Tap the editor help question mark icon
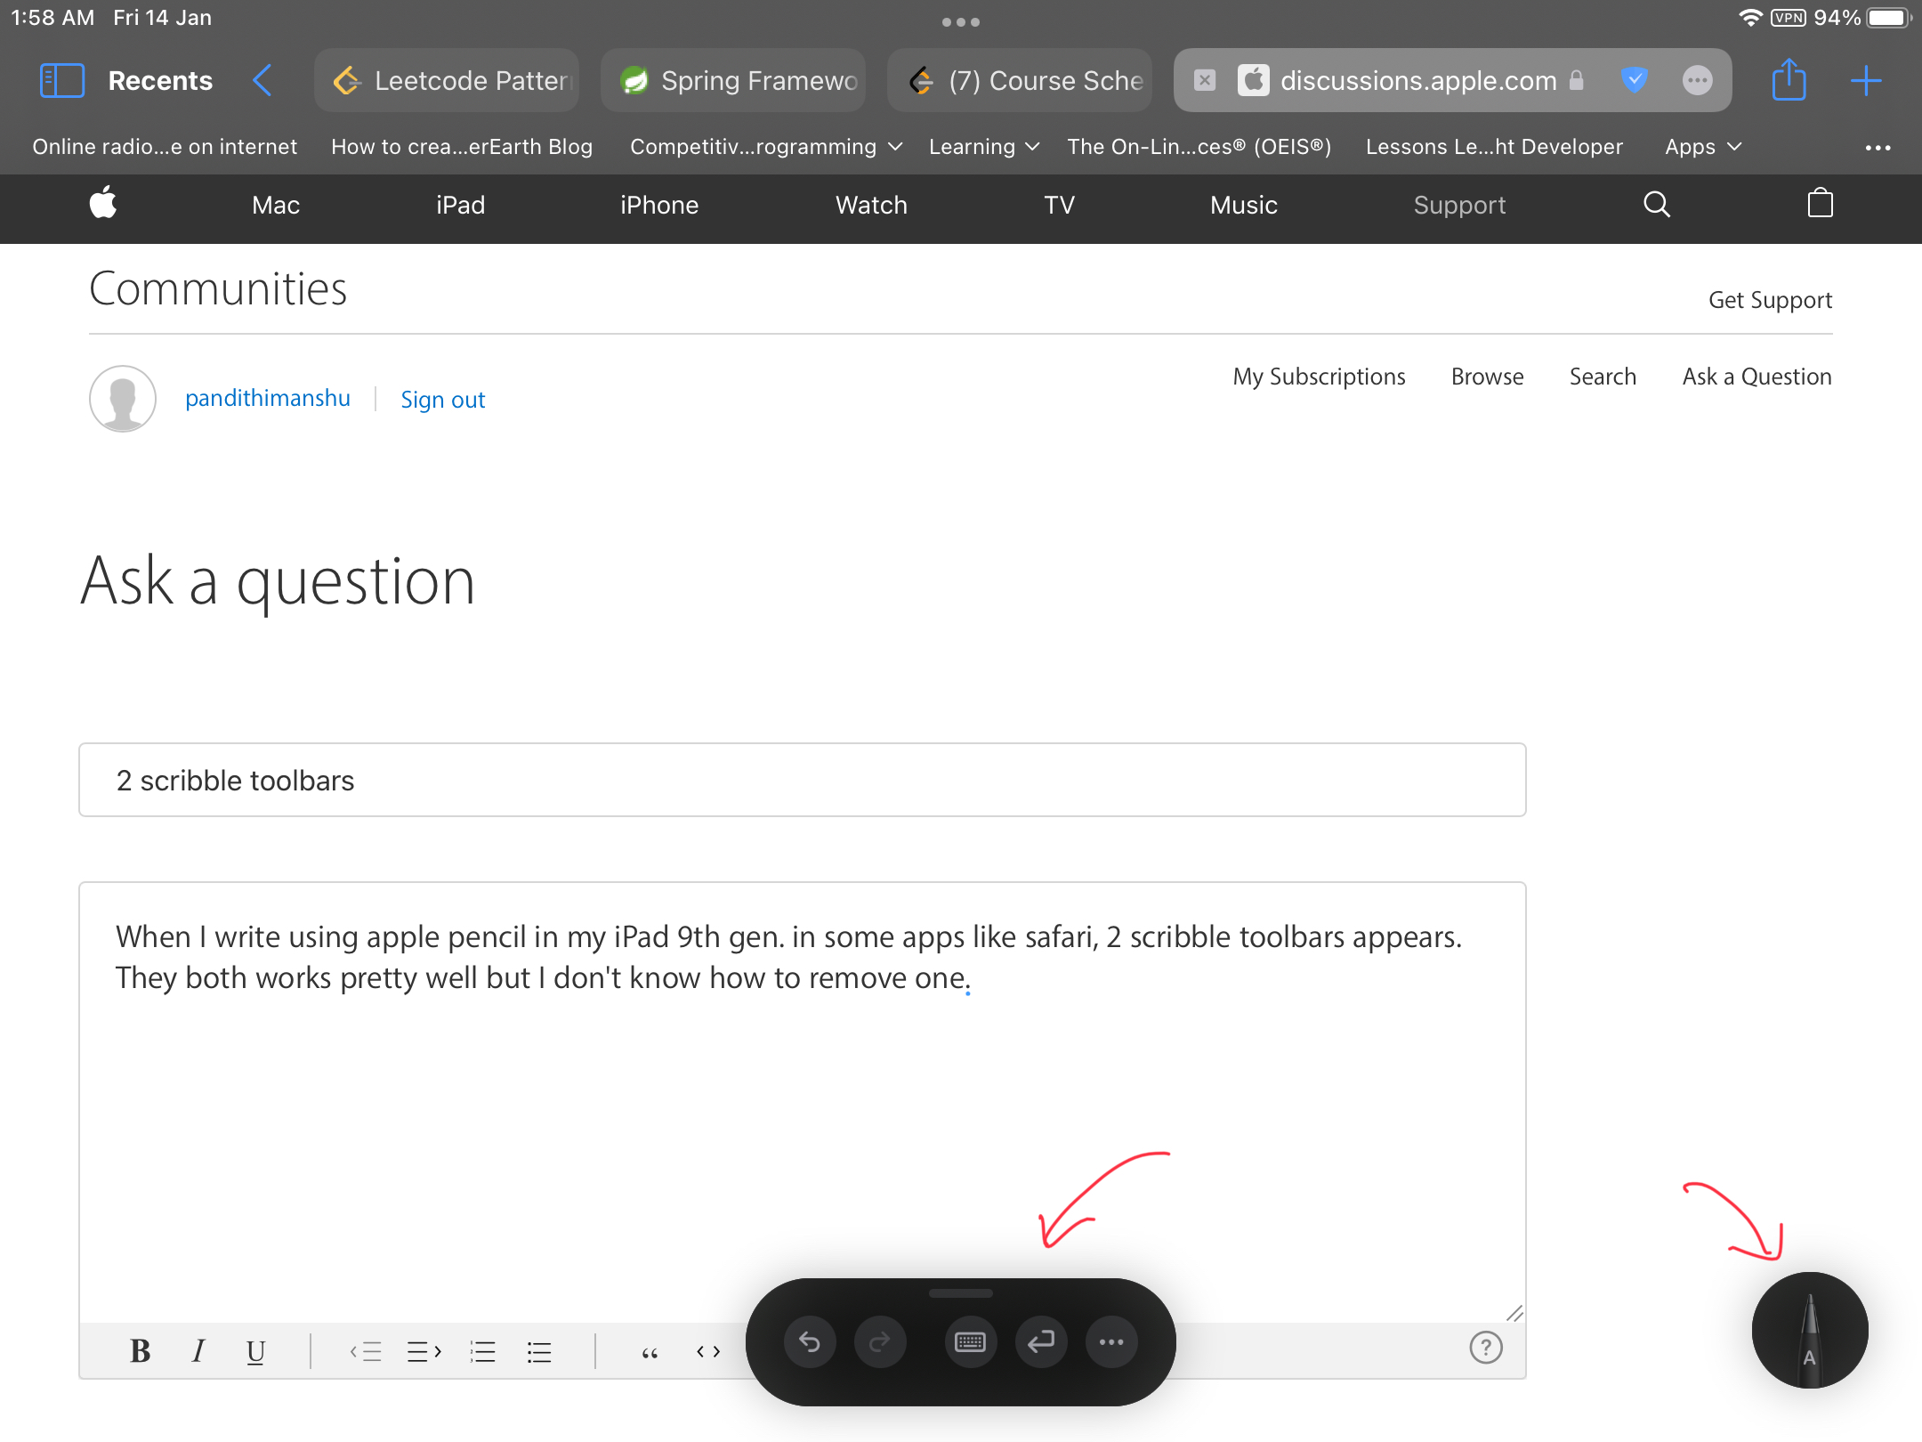Viewport: 1922px width, 1442px height. coord(1487,1349)
